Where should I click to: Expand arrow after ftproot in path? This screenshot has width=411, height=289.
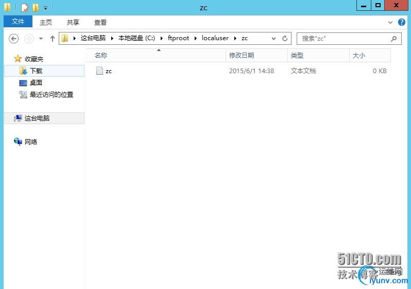[196, 39]
